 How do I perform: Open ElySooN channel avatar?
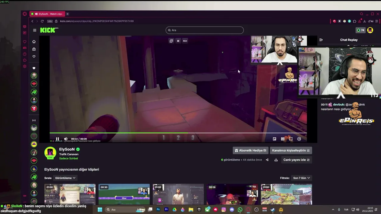tap(50, 153)
